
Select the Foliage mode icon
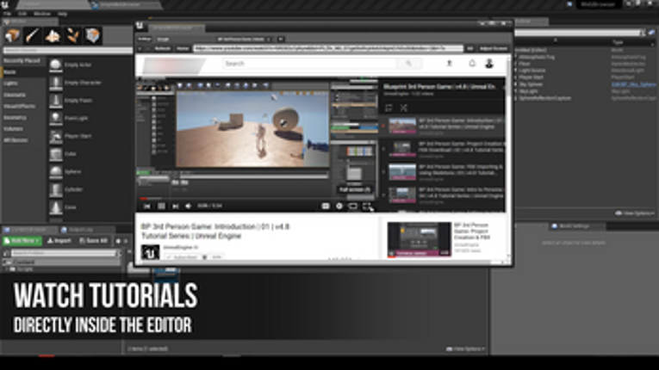point(72,35)
